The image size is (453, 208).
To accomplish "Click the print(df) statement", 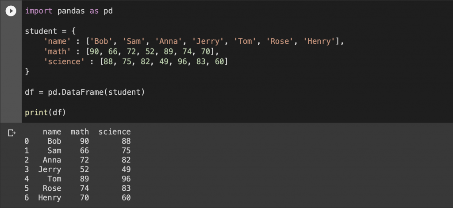I will pyautogui.click(x=45, y=112).
